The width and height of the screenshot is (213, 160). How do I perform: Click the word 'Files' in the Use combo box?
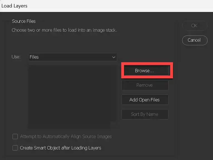tap(34, 57)
